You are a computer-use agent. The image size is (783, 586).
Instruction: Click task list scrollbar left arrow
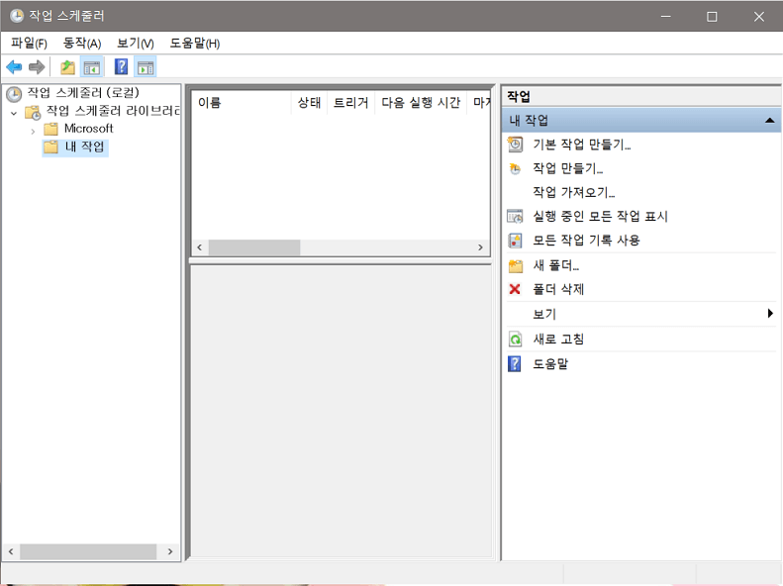click(200, 247)
